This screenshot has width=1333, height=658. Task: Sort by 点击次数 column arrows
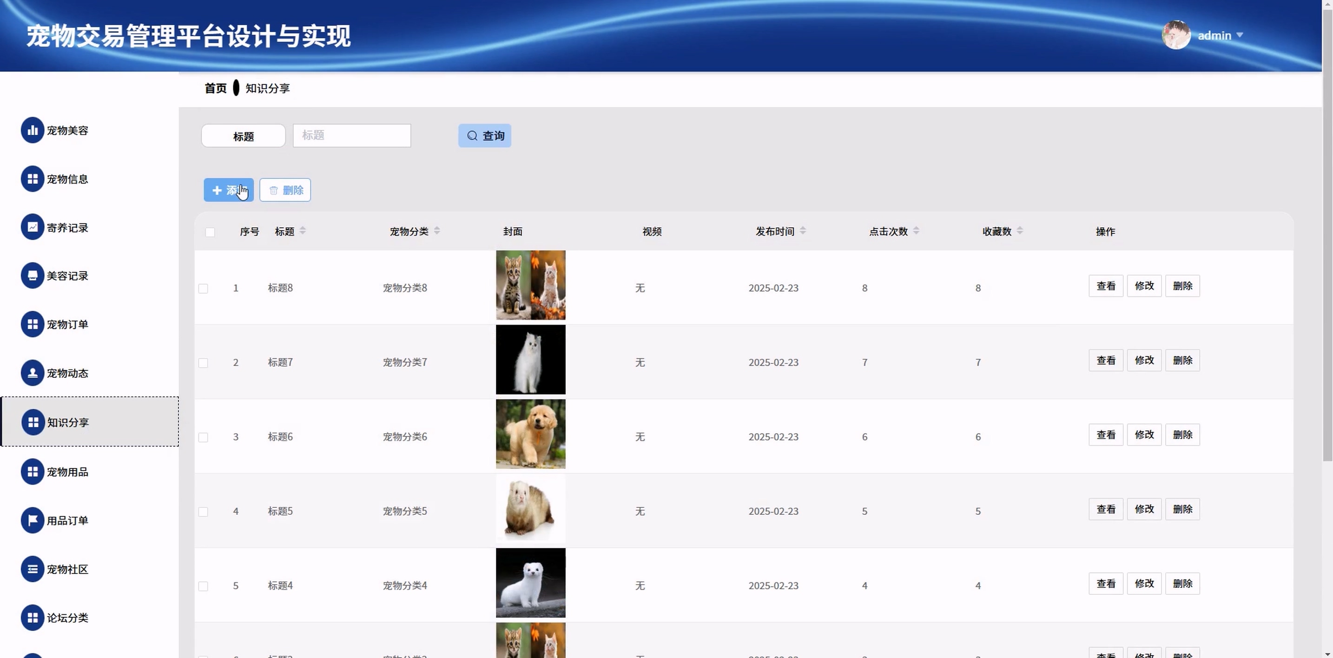coord(916,230)
